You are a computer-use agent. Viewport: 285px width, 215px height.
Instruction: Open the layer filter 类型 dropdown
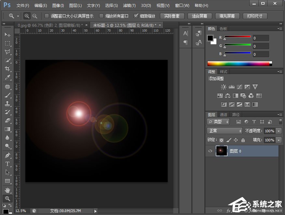pyautogui.click(x=218, y=122)
